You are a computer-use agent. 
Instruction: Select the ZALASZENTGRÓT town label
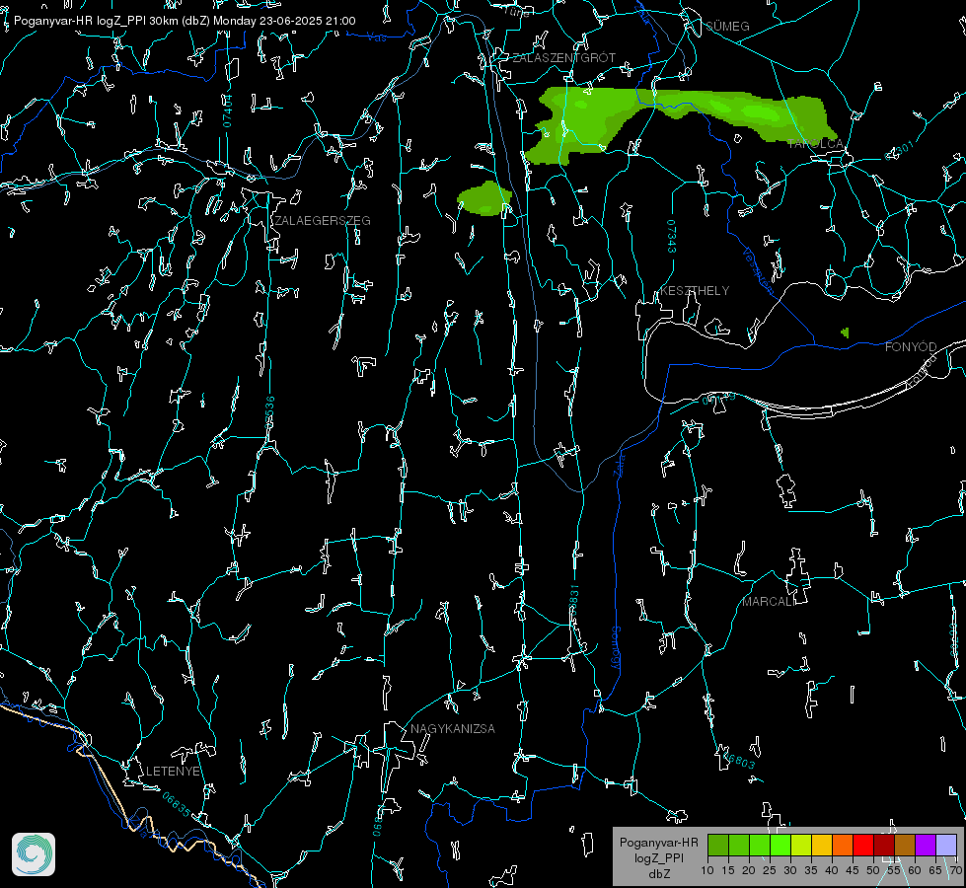(564, 58)
